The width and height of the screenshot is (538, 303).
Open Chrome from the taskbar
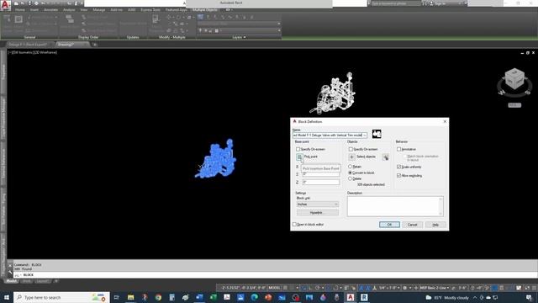click(158, 297)
